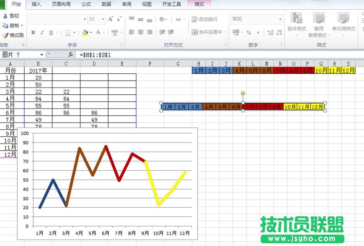Click the Borders grid icon
The image size is (364, 246).
pyautogui.click(x=68, y=32)
